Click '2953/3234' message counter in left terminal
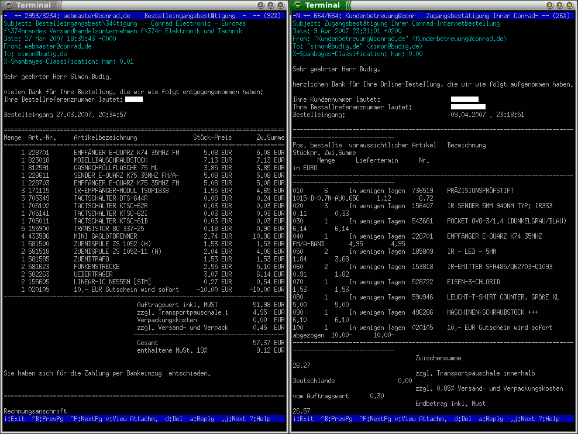Screen dimensions: 578x434 click(40, 16)
